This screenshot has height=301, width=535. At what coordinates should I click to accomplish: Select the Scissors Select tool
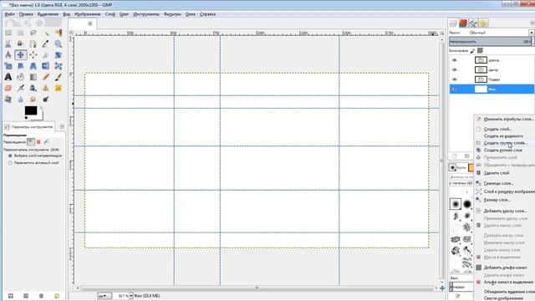pos(8,43)
